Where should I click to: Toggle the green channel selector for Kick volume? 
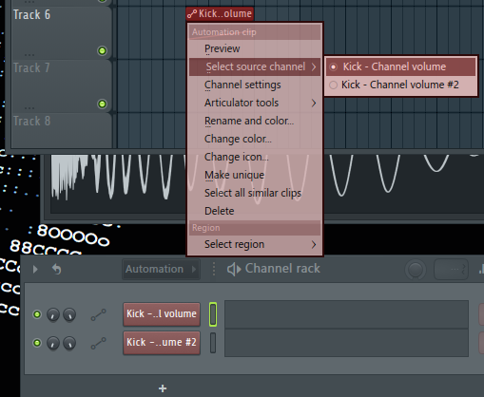tap(213, 314)
